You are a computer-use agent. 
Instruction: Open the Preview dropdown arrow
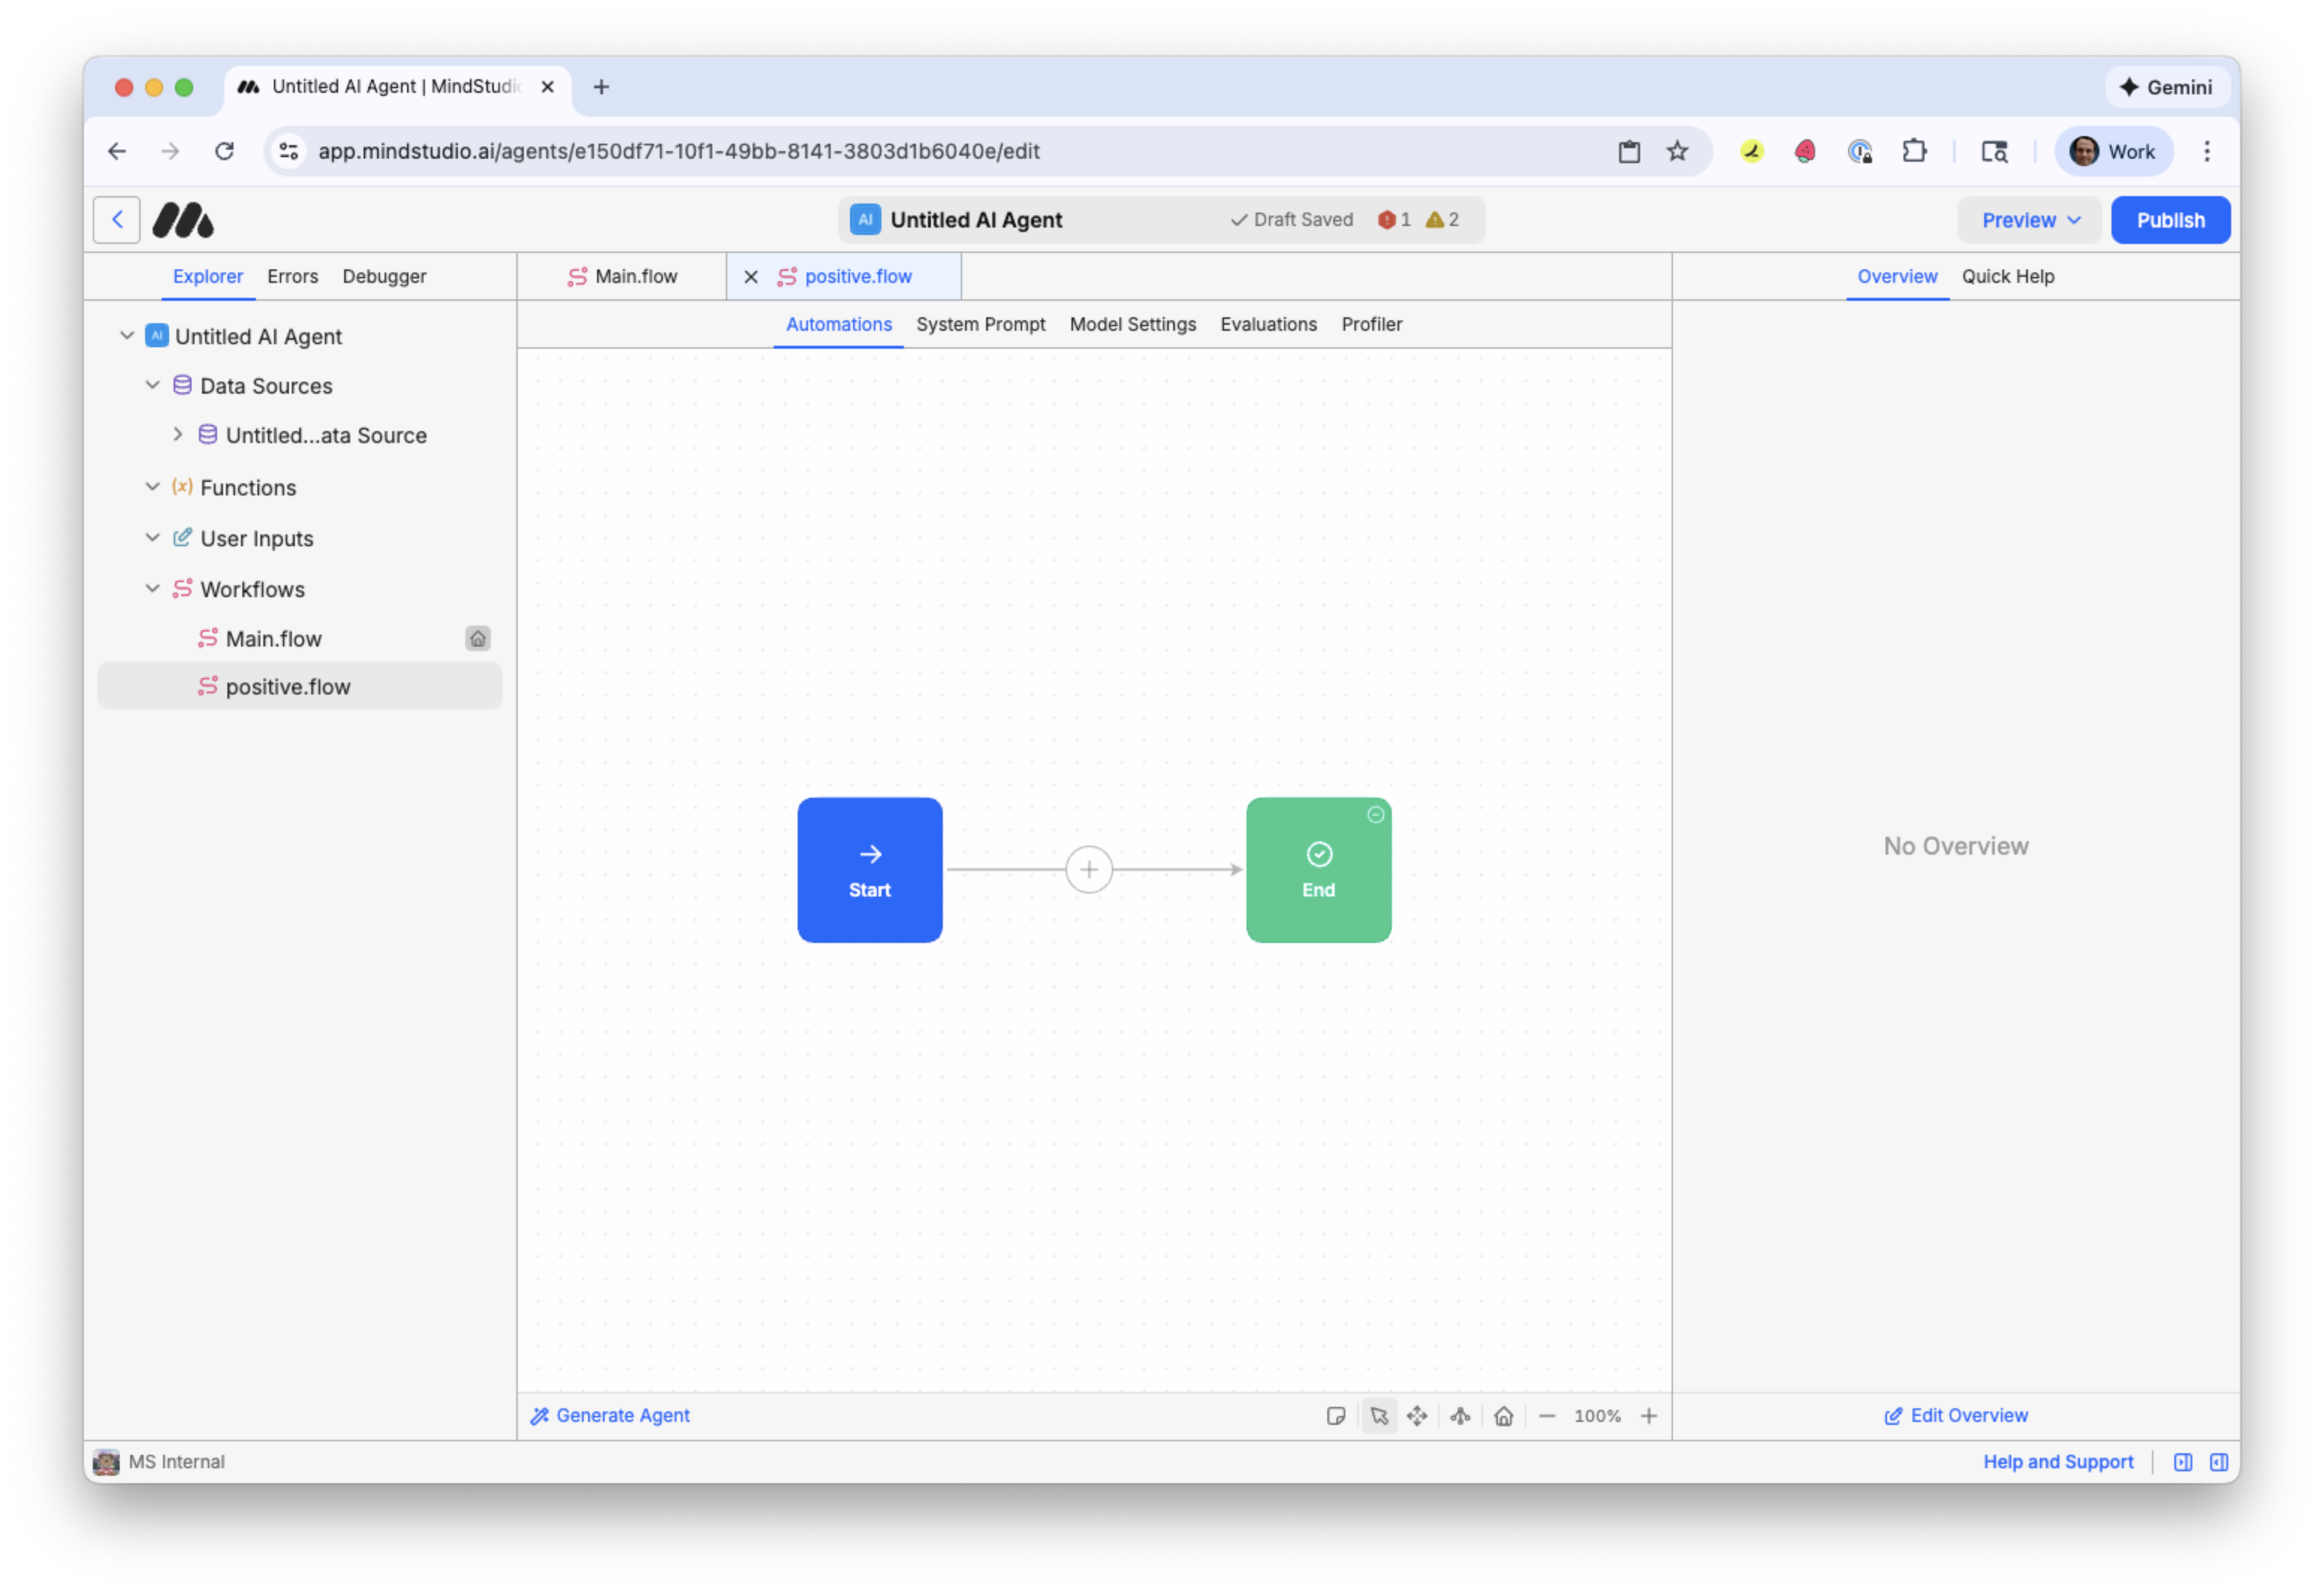(2073, 219)
